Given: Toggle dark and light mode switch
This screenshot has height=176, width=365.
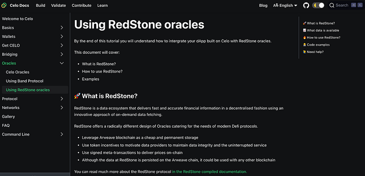Looking at the screenshot, I should [318, 5].
